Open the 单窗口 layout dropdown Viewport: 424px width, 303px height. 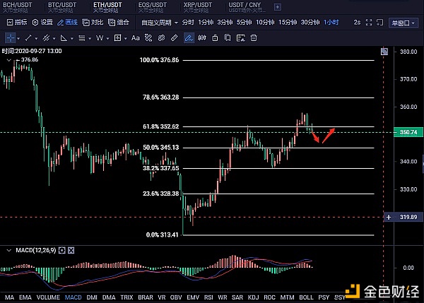click(404, 23)
